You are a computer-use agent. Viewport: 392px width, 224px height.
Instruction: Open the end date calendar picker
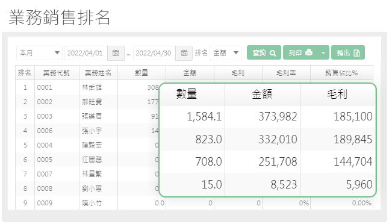(184, 53)
